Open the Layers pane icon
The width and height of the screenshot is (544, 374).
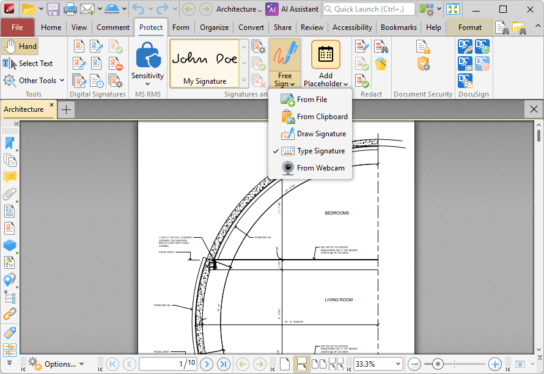(9, 245)
